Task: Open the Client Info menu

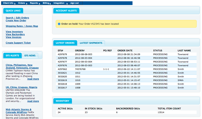Action: [8, 3]
